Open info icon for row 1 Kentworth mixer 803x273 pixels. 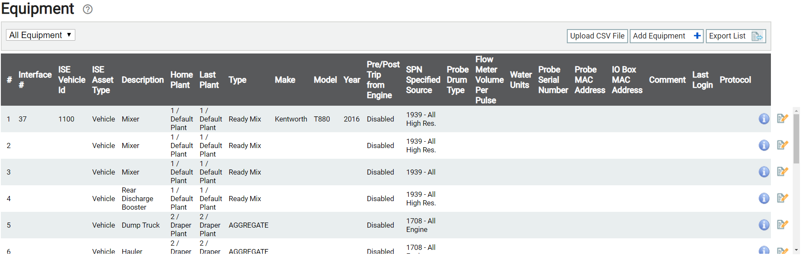coord(764,119)
